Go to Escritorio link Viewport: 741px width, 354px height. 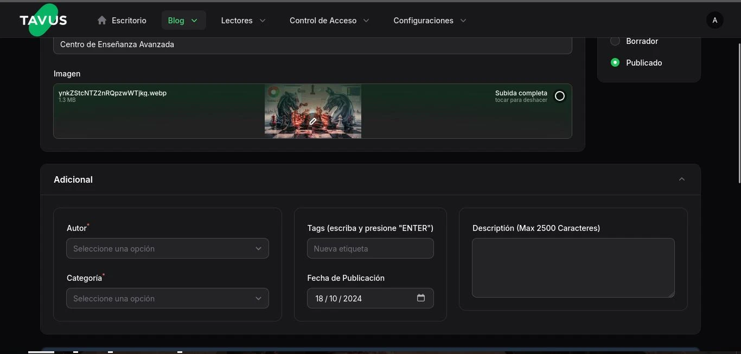129,20
